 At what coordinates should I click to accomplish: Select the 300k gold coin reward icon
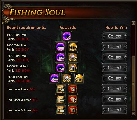(73, 46)
